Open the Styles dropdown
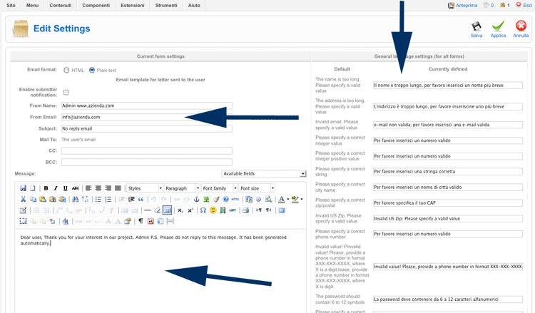 [145, 188]
